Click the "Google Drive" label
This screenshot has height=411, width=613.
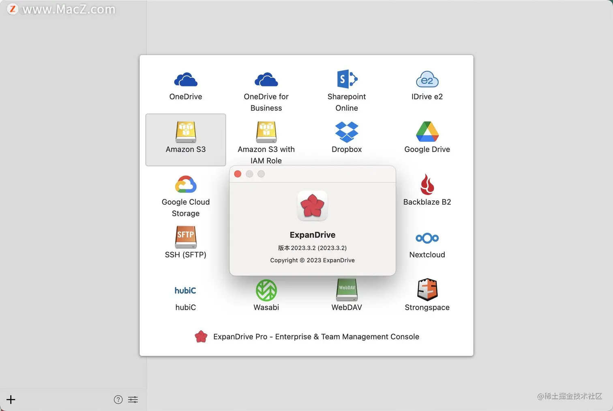[427, 149]
